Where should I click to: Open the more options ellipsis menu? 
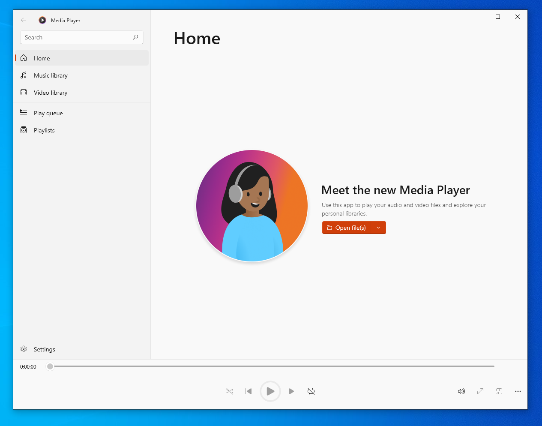coord(518,391)
